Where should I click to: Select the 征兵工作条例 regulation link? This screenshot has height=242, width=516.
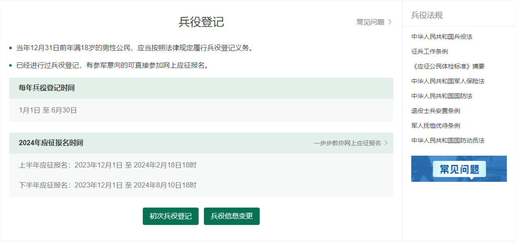tap(429, 52)
